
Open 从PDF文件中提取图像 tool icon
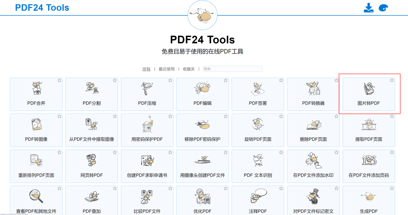click(x=91, y=124)
